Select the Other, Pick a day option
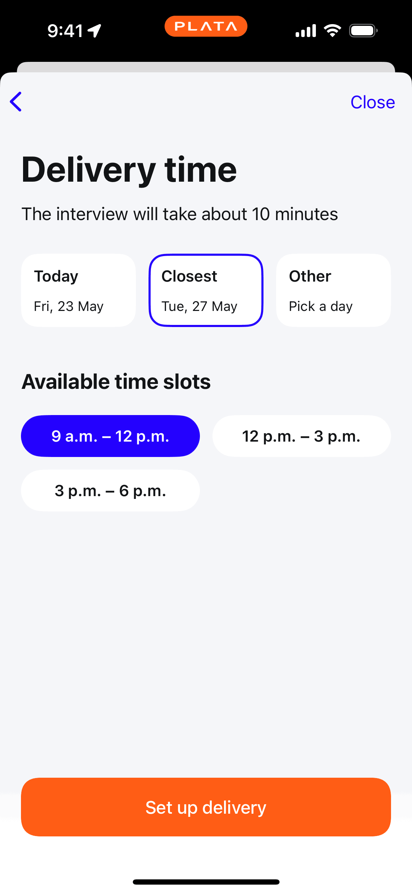412x893 pixels. (x=333, y=290)
